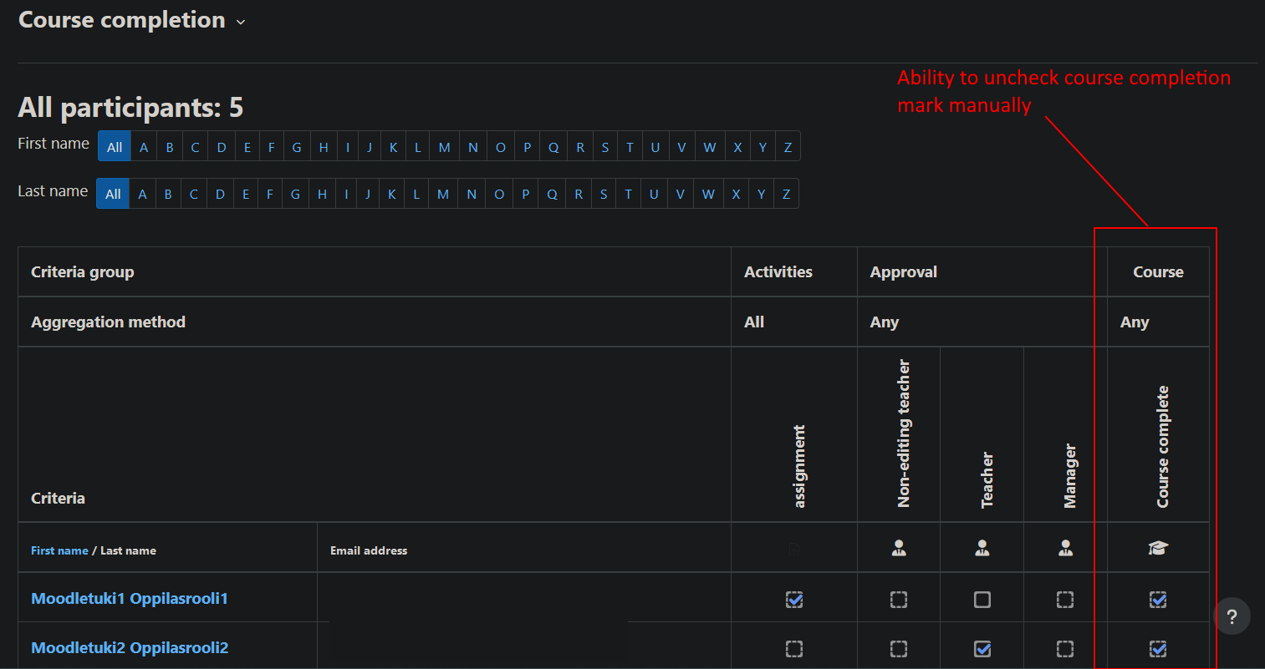The width and height of the screenshot is (1265, 669).
Task: Click the rotated Manager column label
Action: point(1070,476)
